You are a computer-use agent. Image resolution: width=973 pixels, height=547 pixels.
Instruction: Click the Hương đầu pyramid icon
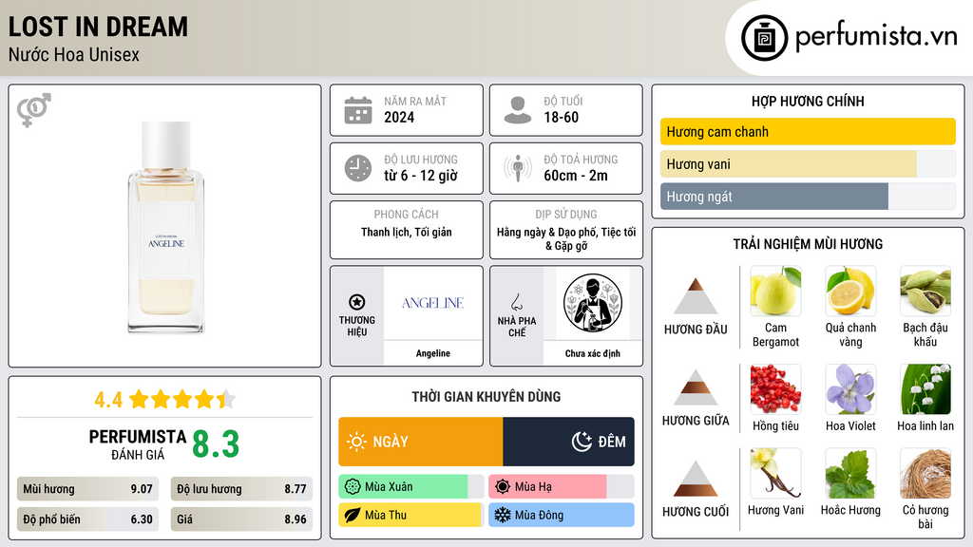pos(696,296)
